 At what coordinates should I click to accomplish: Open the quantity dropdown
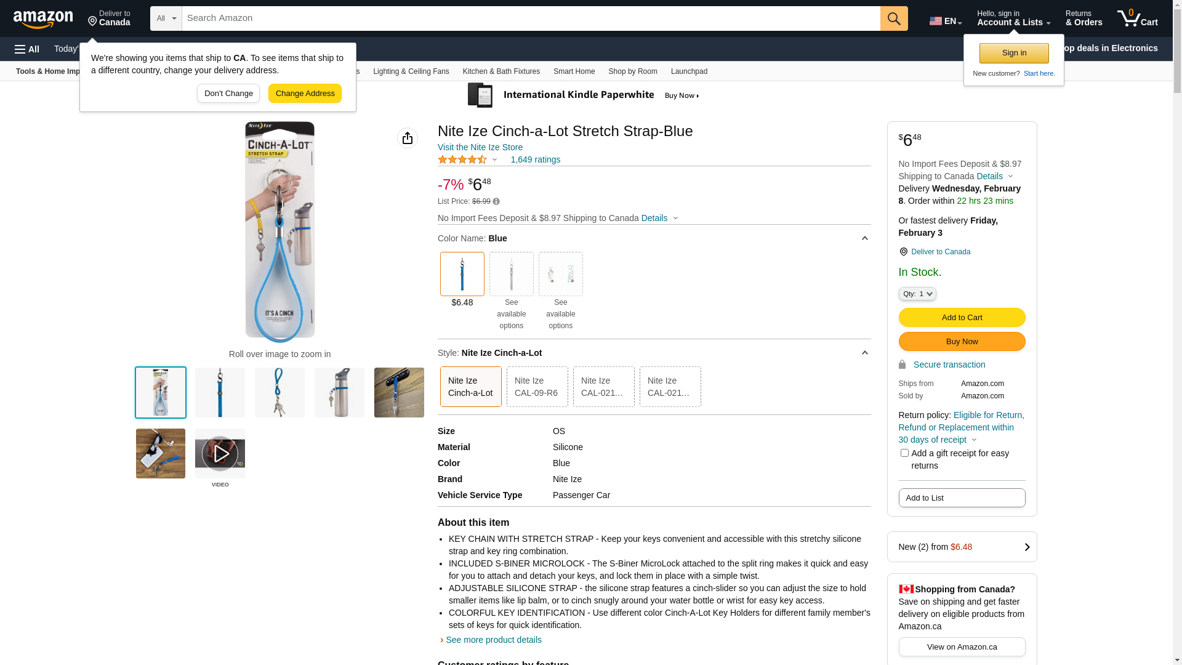917,294
